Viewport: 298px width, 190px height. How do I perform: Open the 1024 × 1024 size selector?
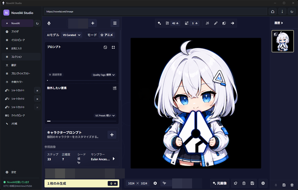[137, 183]
